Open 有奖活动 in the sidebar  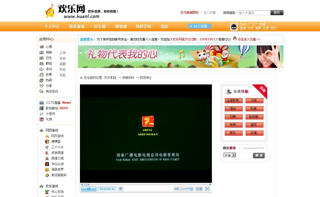52,92
